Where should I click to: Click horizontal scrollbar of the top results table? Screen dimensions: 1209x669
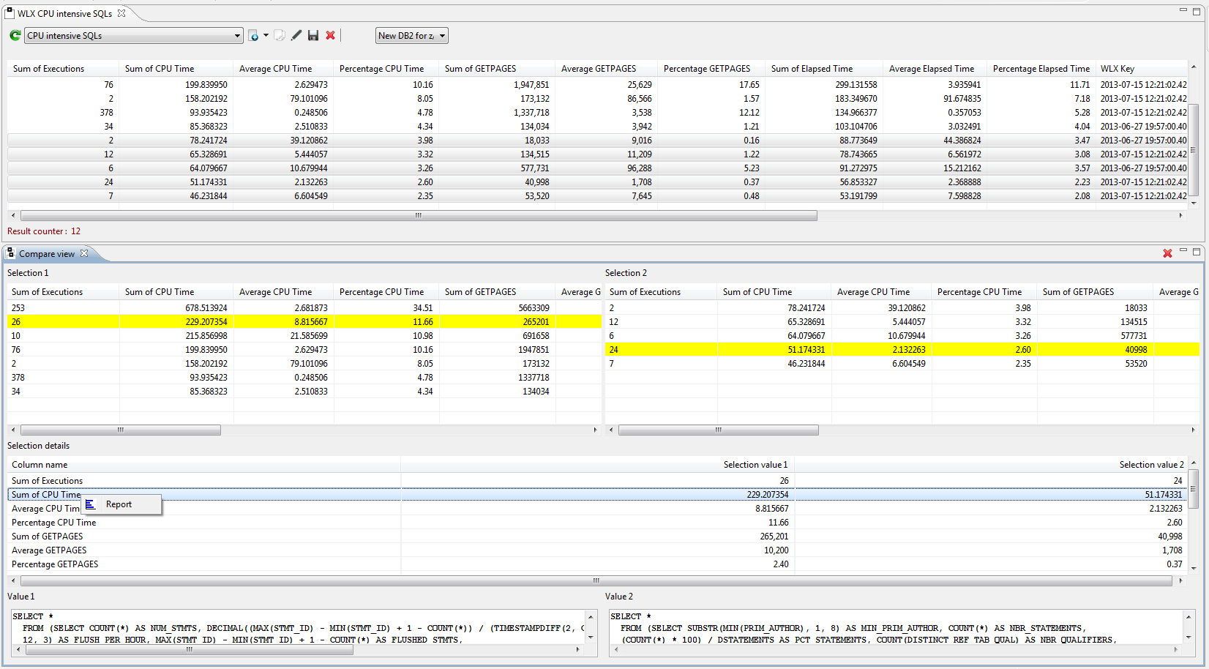click(x=419, y=215)
